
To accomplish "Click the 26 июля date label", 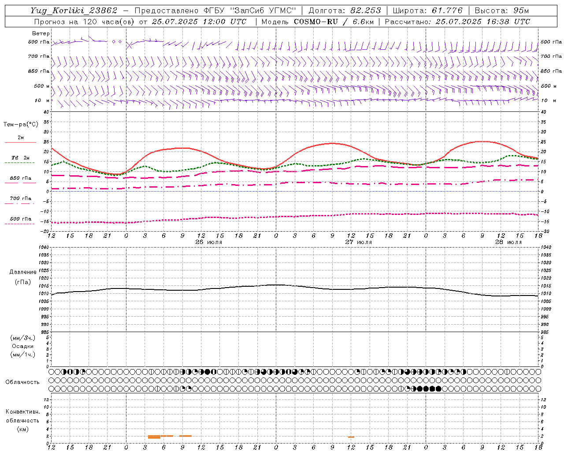I will 209,242.
